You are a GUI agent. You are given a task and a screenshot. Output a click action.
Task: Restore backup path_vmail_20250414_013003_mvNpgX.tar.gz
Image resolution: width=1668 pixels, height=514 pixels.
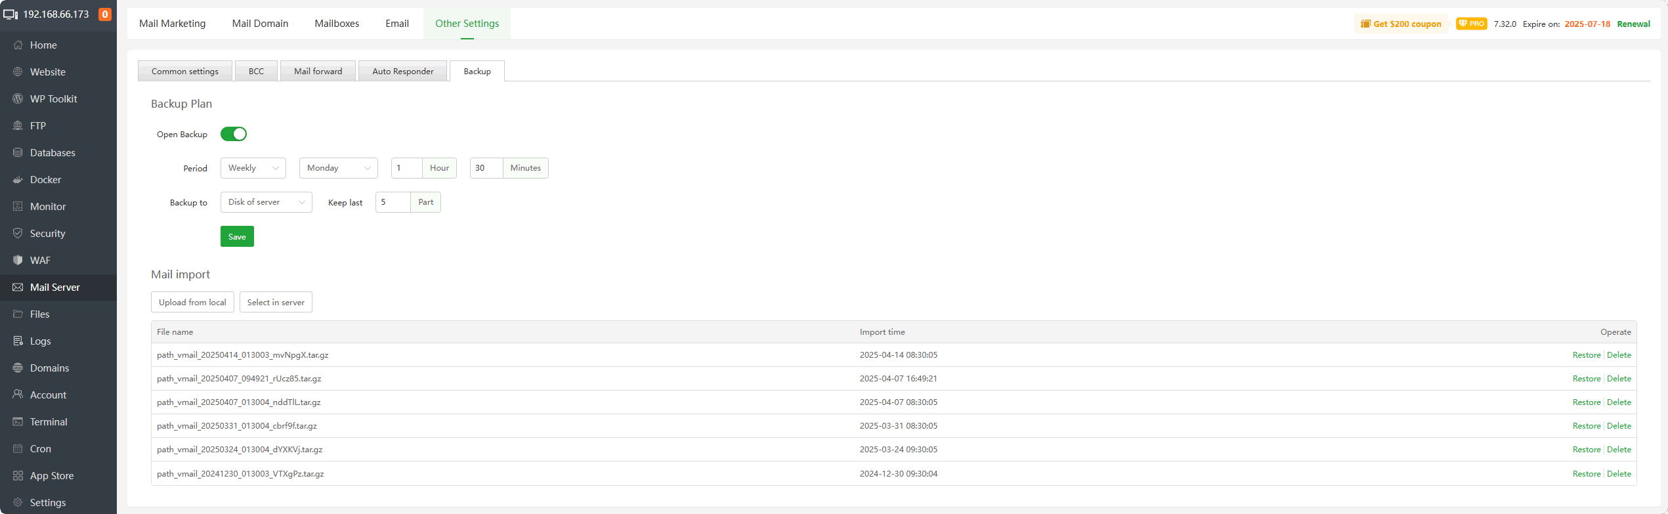pos(1587,355)
